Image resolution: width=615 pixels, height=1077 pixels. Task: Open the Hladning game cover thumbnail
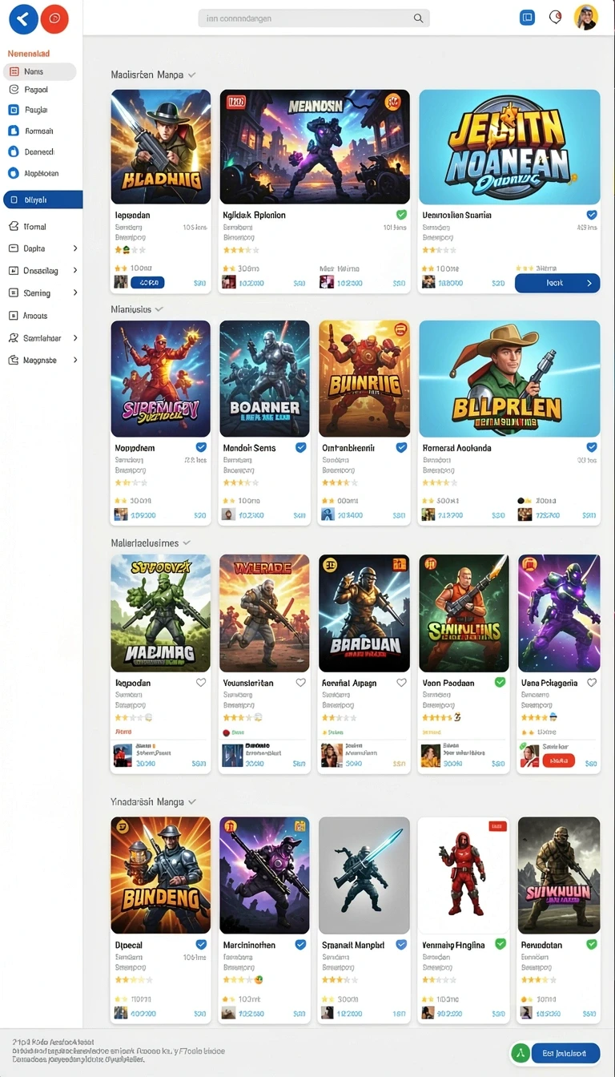coord(160,147)
